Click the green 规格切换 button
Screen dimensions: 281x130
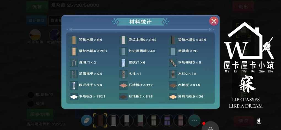coord(40,115)
